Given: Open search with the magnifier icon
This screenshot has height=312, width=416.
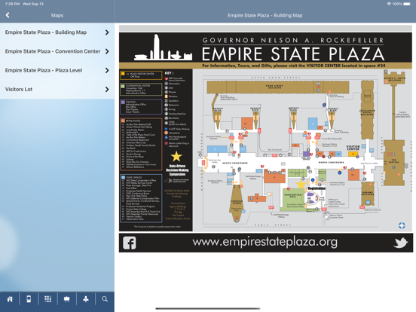Looking at the screenshot, I should (x=105, y=299).
